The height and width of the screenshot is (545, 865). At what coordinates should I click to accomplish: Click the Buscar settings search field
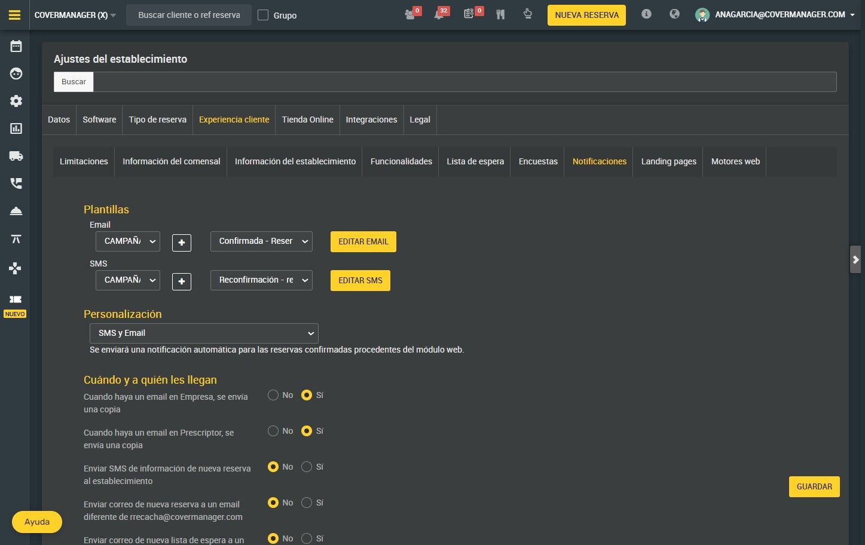pyautogui.click(x=464, y=82)
